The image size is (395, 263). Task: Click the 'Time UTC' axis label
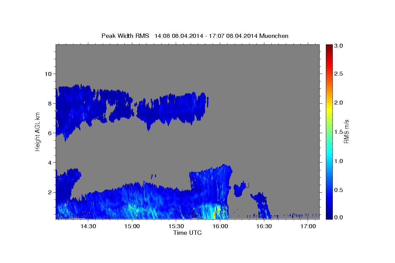coord(187,233)
